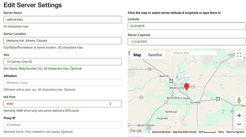Viewport: 246px width, 137px height.
Task: Click the IAX Port number stepper arrows
Action: [x=111, y=104]
